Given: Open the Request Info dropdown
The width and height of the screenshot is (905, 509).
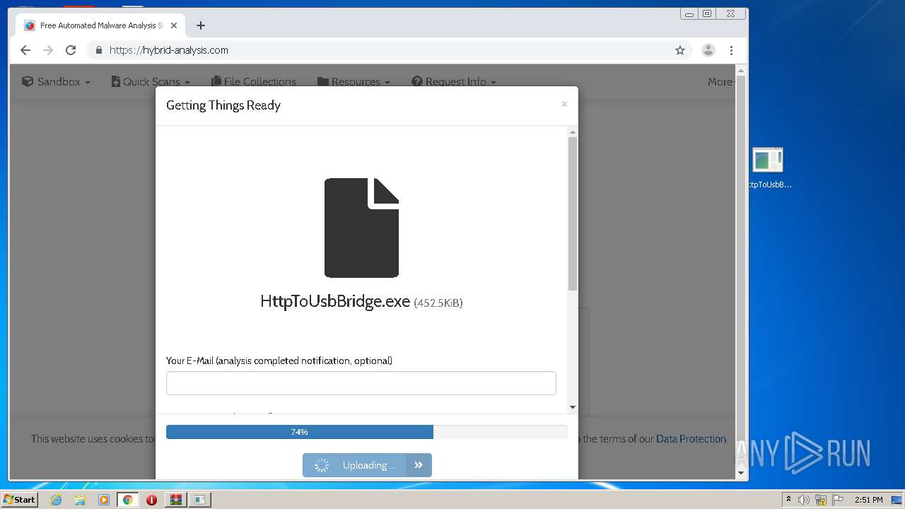Looking at the screenshot, I should point(454,82).
